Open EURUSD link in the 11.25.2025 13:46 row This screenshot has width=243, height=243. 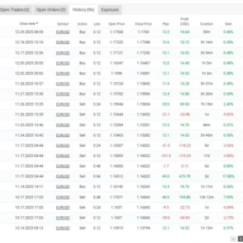tap(63, 125)
